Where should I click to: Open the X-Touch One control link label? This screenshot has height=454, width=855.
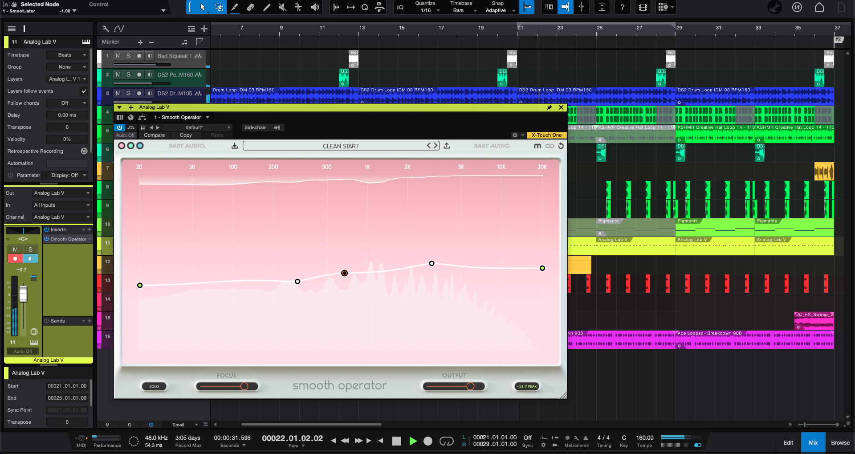coord(546,135)
